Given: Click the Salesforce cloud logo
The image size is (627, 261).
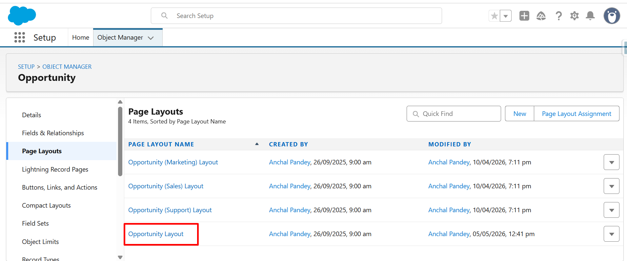Looking at the screenshot, I should [22, 16].
